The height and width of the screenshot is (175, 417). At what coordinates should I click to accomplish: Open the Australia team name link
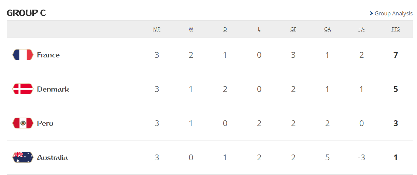52,158
